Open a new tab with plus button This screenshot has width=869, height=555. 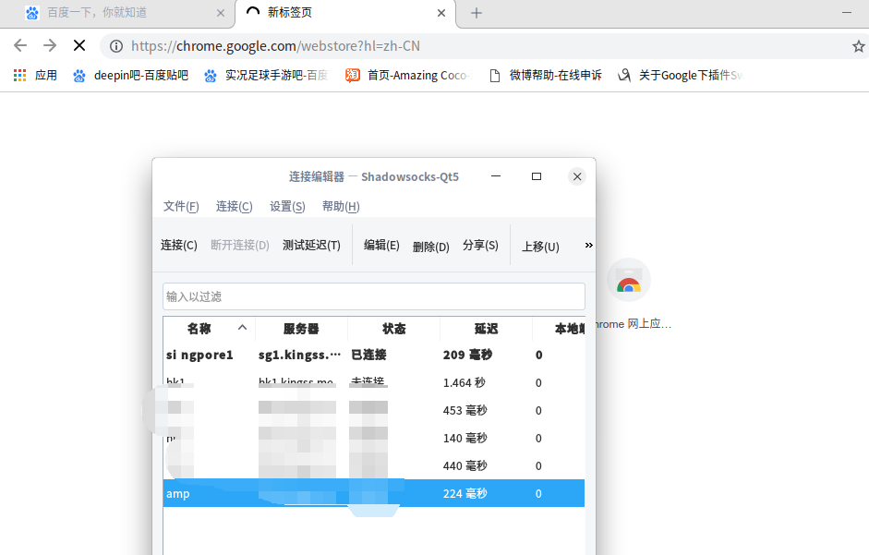477,13
